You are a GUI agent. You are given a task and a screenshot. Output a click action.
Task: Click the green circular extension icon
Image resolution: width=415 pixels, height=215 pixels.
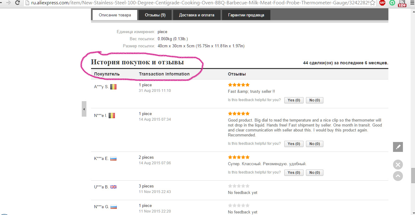pos(392,3)
